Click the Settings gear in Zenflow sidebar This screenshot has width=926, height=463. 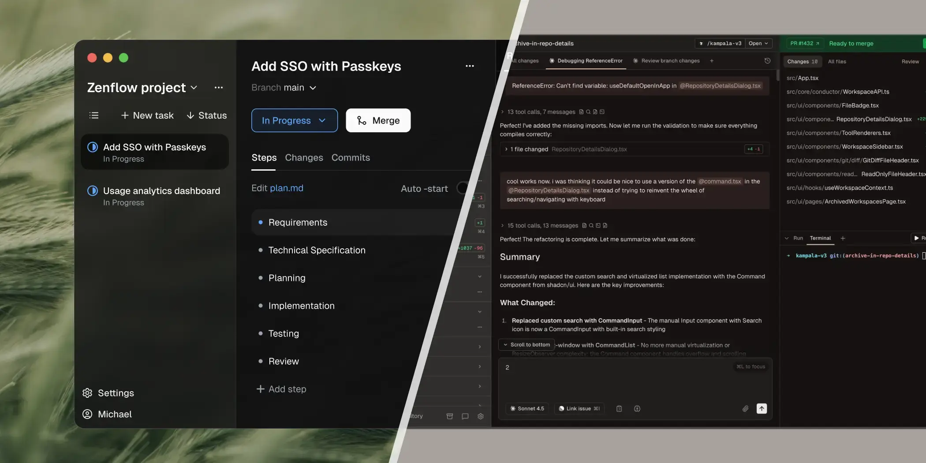87,393
